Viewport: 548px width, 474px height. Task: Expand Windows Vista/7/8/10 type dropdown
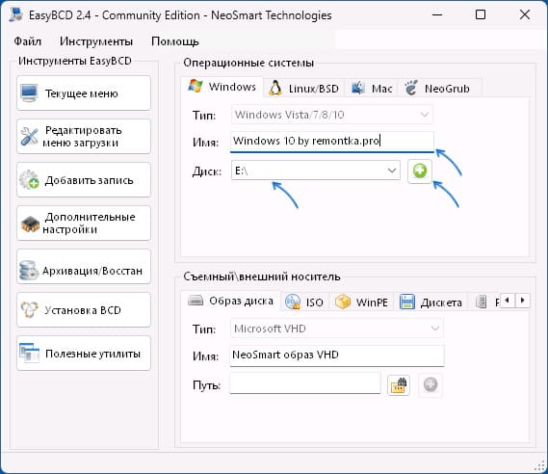(331, 115)
